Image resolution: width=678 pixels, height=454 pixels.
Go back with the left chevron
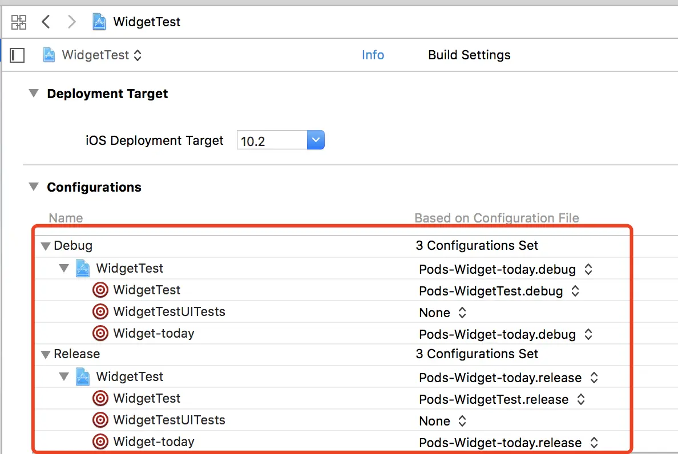pyautogui.click(x=46, y=22)
